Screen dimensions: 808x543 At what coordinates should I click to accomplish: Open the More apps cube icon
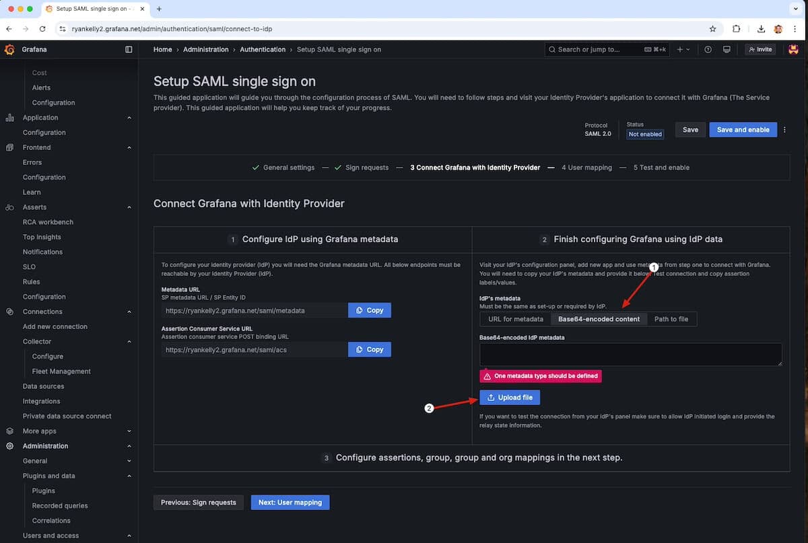click(9, 431)
